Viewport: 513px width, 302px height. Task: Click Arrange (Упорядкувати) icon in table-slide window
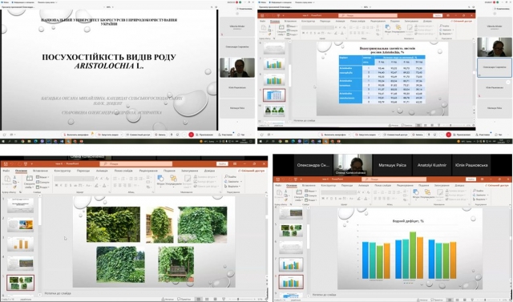(398, 27)
